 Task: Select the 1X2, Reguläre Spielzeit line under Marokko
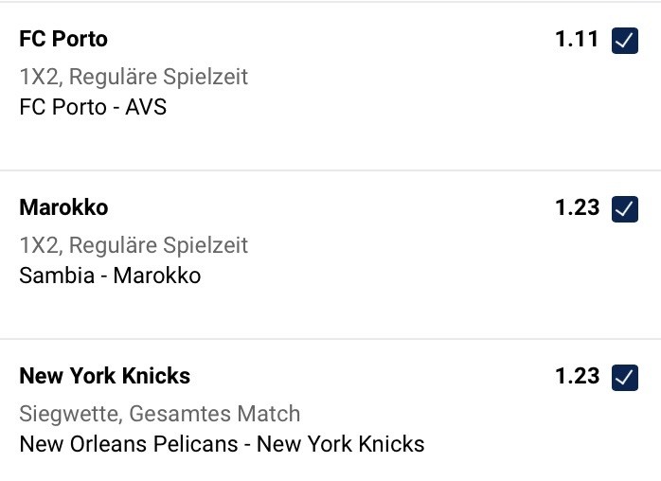point(134,244)
